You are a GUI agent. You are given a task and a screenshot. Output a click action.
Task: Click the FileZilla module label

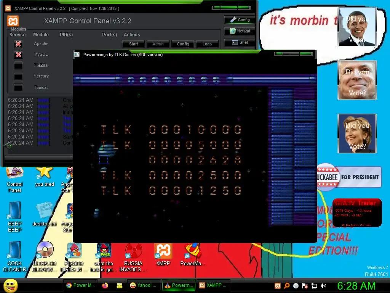pyautogui.click(x=41, y=65)
